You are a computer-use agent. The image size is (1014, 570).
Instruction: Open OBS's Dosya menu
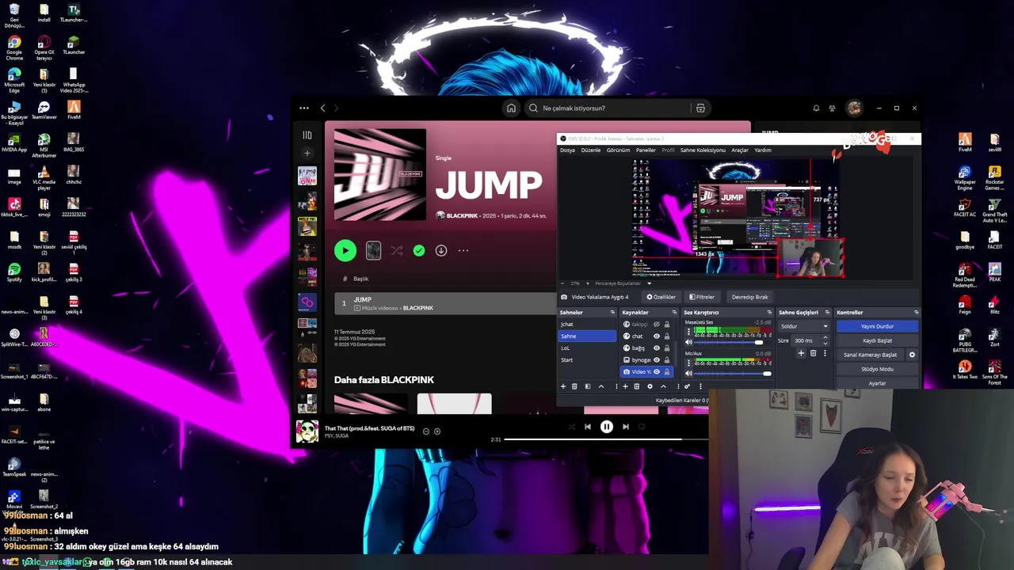567,150
